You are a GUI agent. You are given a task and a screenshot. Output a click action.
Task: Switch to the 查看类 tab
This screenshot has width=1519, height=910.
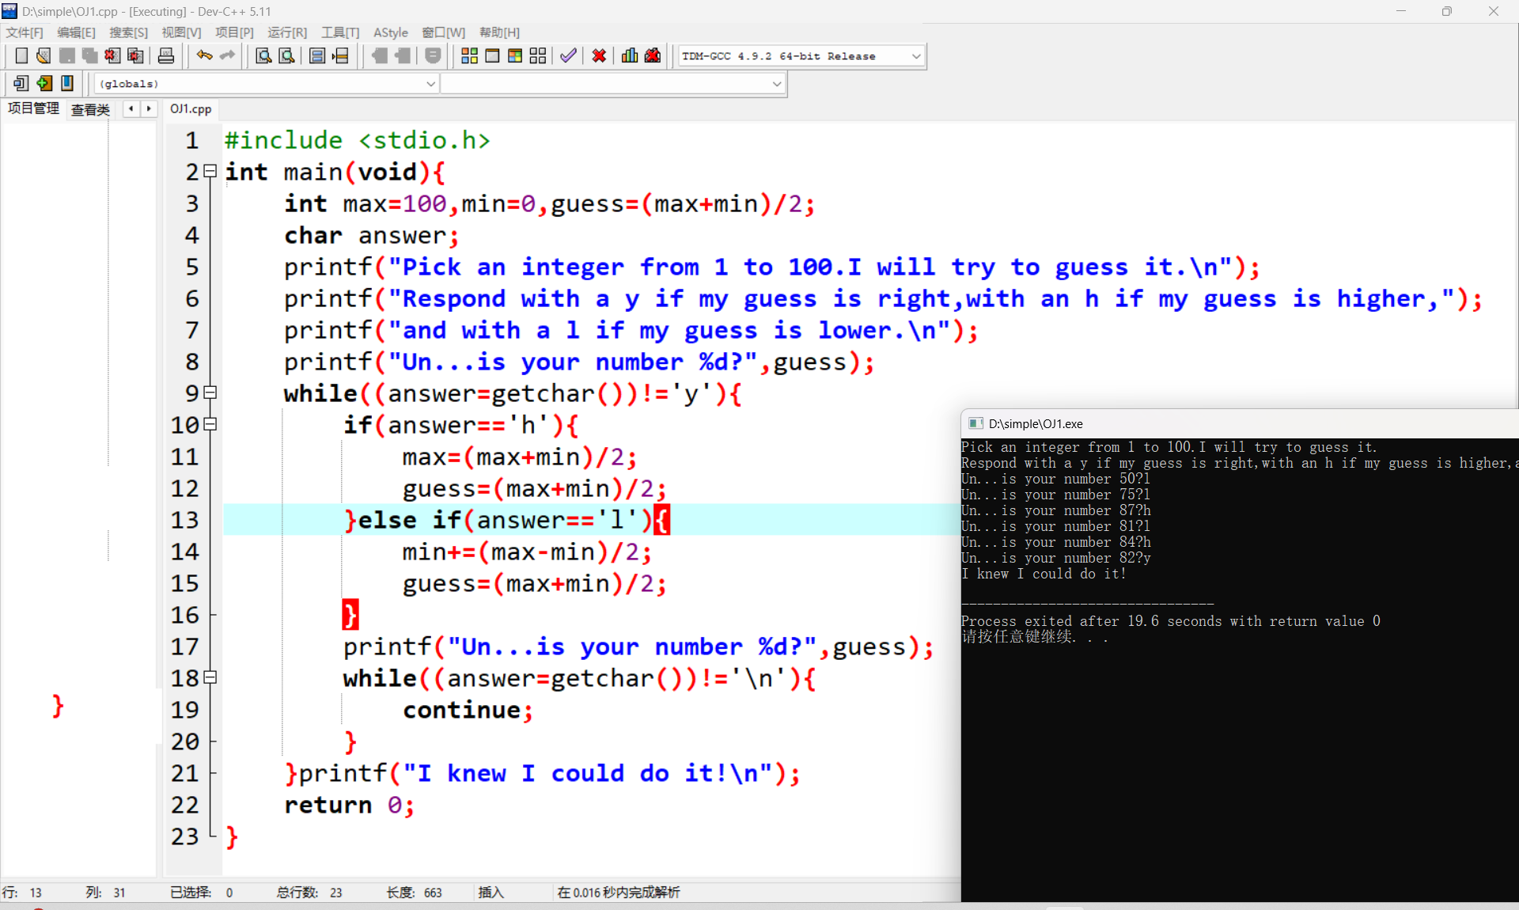tap(90, 109)
